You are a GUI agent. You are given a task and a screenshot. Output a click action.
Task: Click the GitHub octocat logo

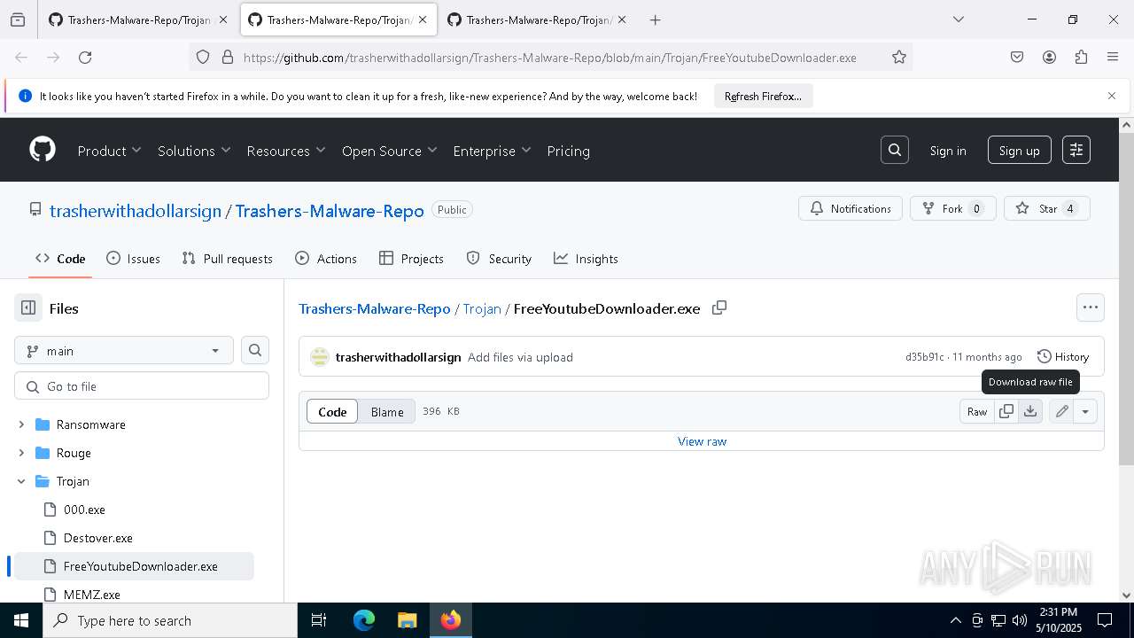[x=43, y=150]
